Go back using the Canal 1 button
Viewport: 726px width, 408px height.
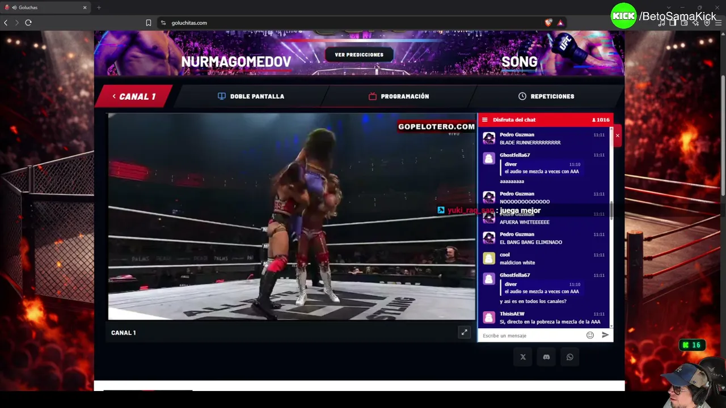pos(134,96)
